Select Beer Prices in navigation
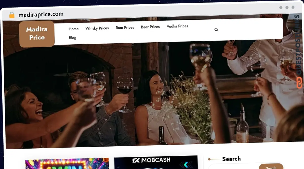The height and width of the screenshot is (169, 304). [150, 27]
